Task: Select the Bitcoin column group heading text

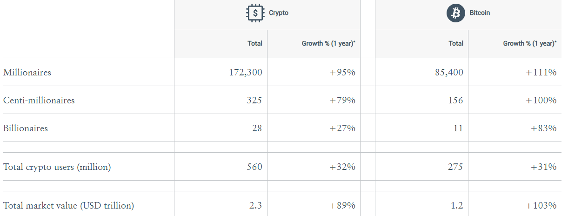Action: (x=480, y=13)
